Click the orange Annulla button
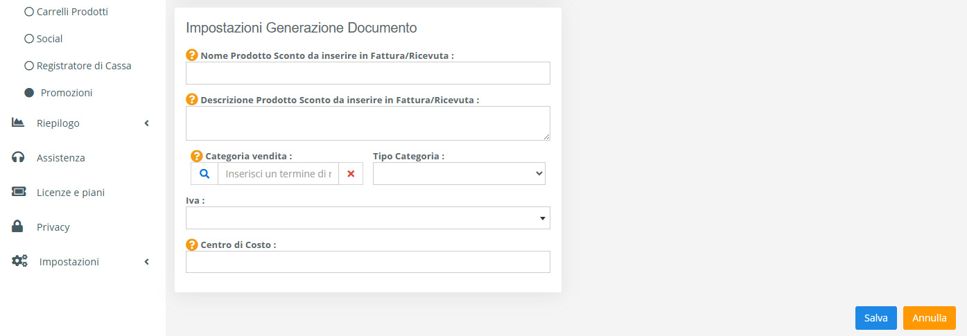Image resolution: width=967 pixels, height=336 pixels. [930, 318]
